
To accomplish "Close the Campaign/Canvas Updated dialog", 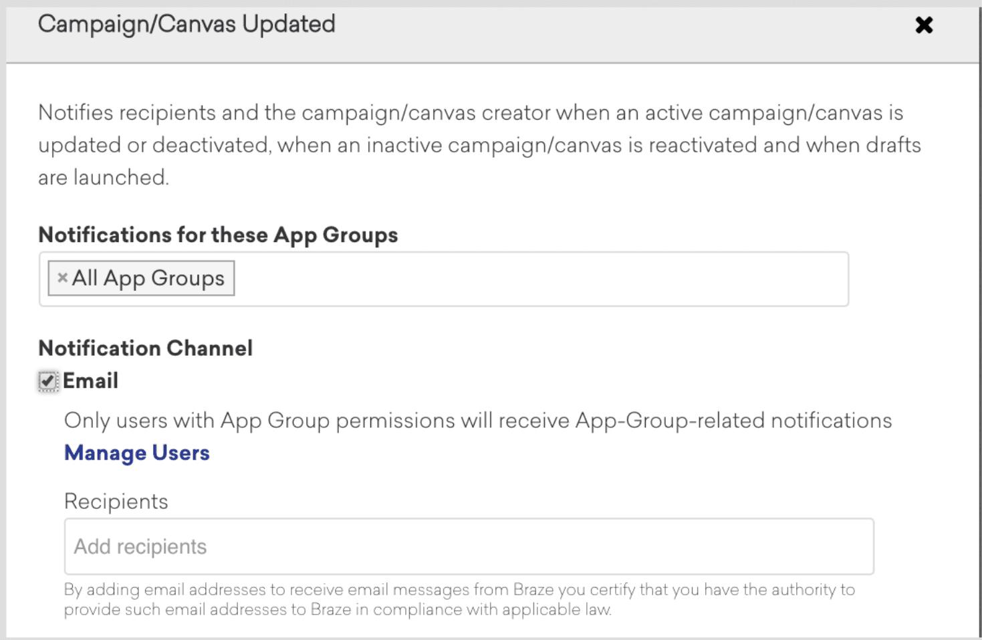I will point(924,25).
